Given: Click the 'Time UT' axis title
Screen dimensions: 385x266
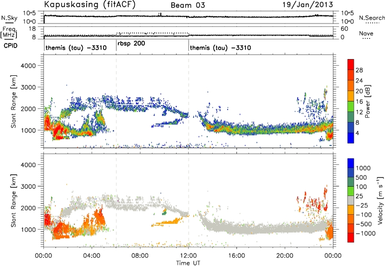Looking at the screenshot, I should tap(188, 263).
